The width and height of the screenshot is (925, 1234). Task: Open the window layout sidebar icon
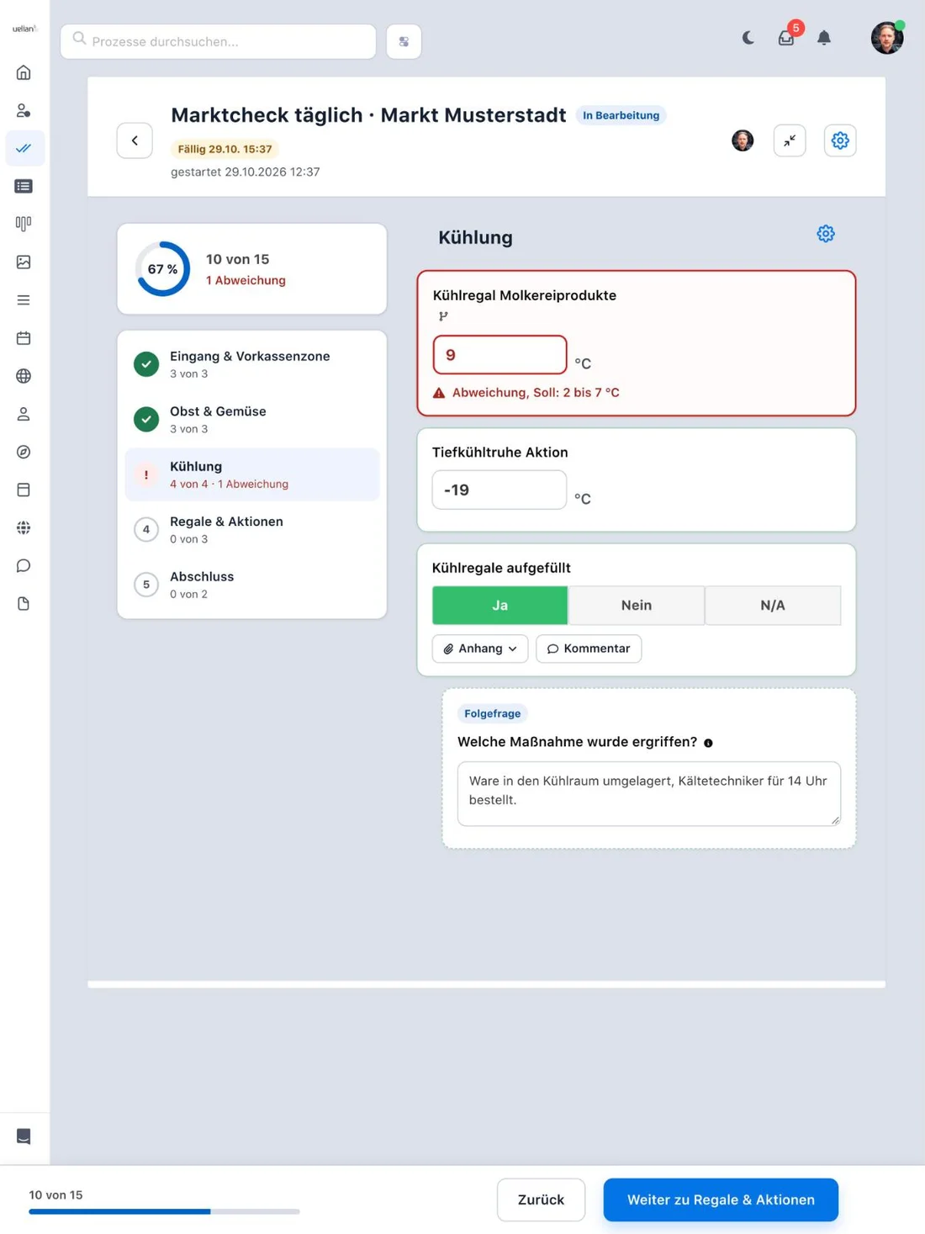[x=24, y=490]
